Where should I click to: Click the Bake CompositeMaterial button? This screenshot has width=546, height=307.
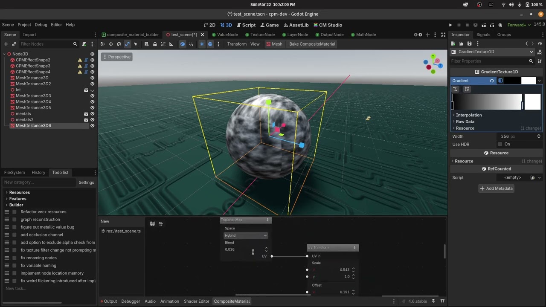[x=312, y=44]
